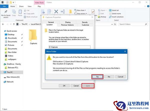Image resolution: width=150 pixels, height=111 pixels.
Task: Click the Cut scissors option
Action: [x=27, y=10]
